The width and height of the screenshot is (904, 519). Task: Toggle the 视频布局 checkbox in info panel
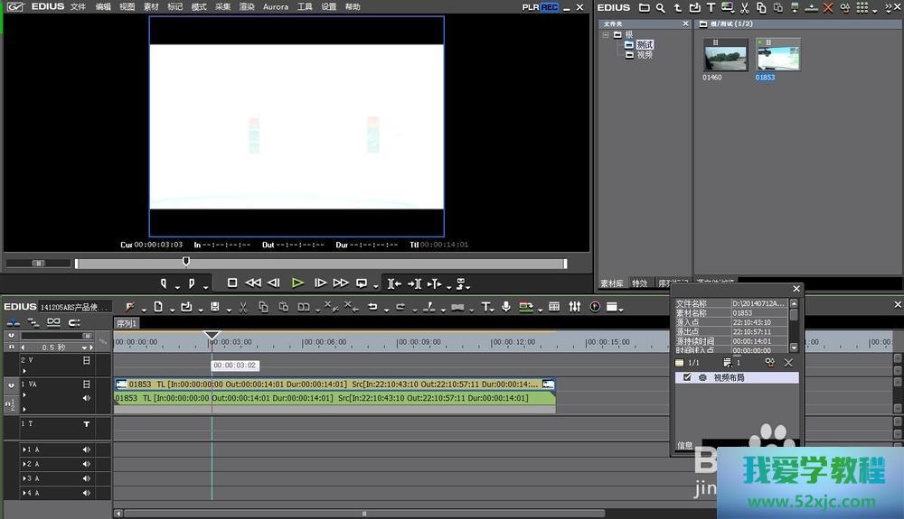(x=688, y=377)
